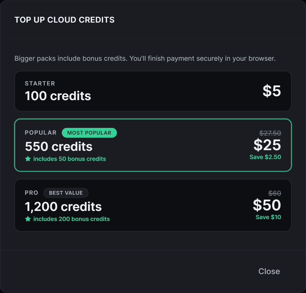This screenshot has height=293, width=306.
Task: Click the "550 credits" heading
Action: click(x=58, y=146)
